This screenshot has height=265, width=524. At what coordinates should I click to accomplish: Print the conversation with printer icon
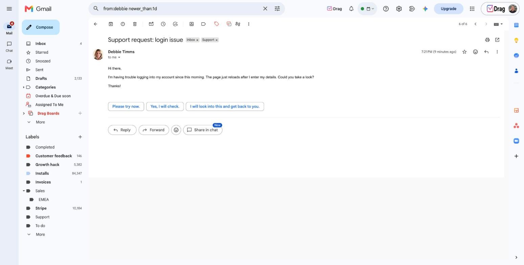[x=487, y=40]
